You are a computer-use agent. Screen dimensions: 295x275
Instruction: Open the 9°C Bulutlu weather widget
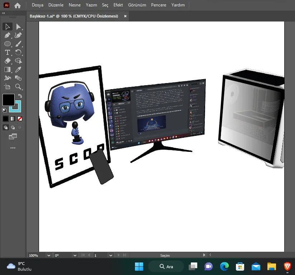coord(19,266)
